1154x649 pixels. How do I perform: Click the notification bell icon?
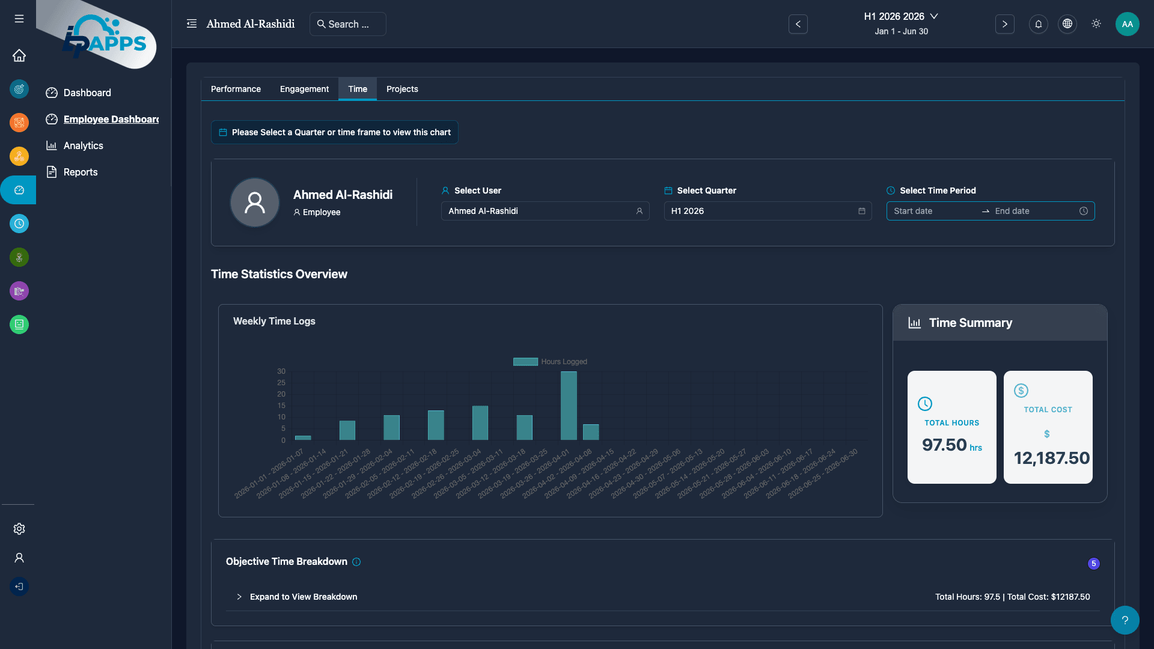coord(1038,24)
